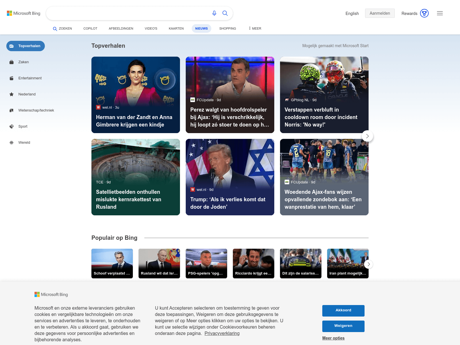Image resolution: width=460 pixels, height=345 pixels.
Task: Open 'Ricciardo krijgt ee…' popular card
Action: (x=254, y=263)
